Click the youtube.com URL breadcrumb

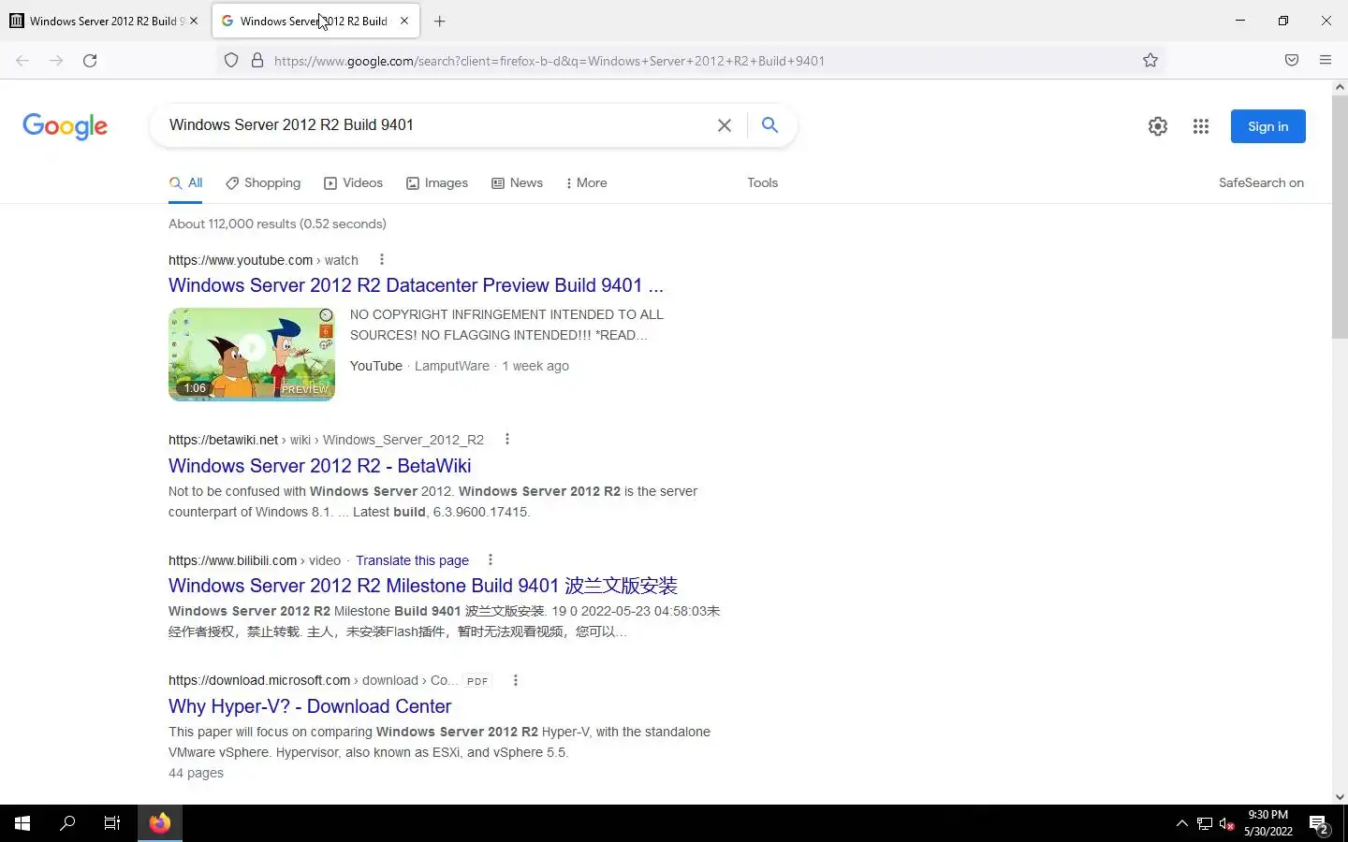point(263,260)
